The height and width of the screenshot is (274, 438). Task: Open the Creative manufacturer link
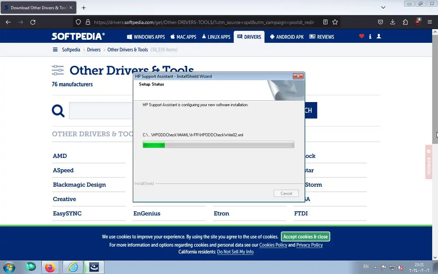click(64, 199)
